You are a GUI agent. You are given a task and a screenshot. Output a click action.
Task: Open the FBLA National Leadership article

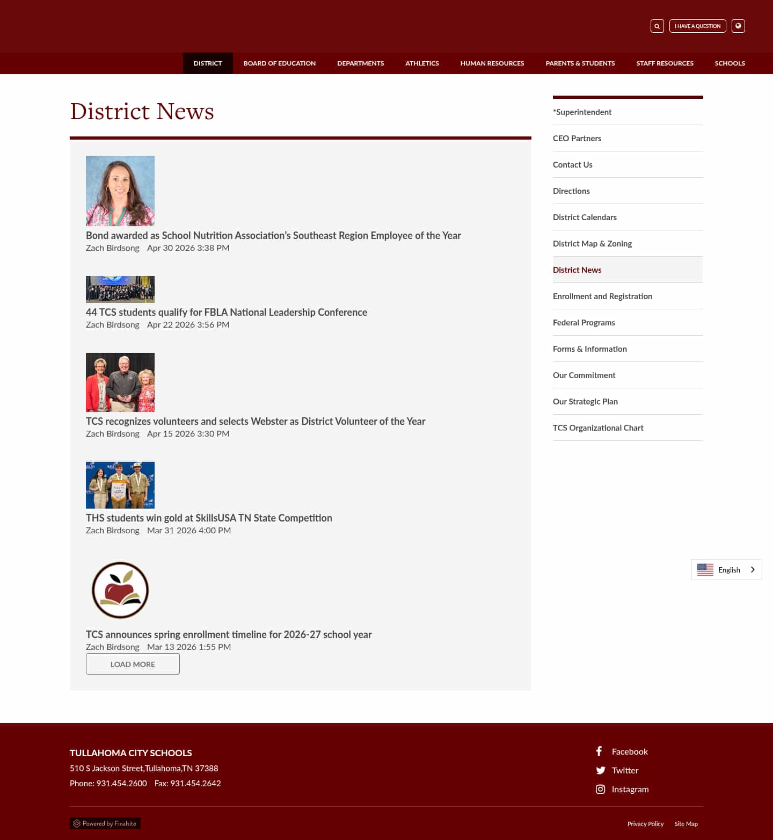tap(227, 312)
